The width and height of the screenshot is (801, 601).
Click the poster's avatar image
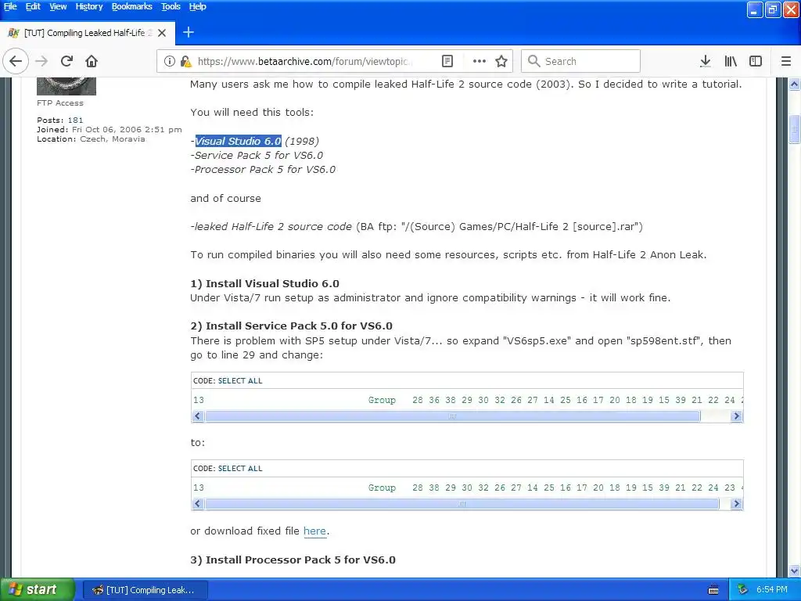(66, 86)
